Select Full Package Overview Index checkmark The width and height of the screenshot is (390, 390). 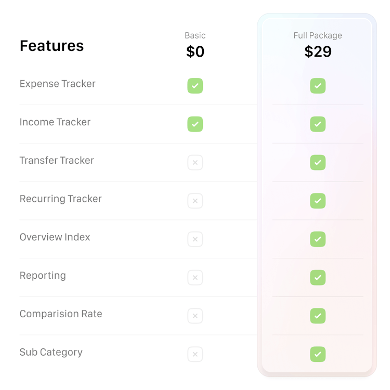318,239
